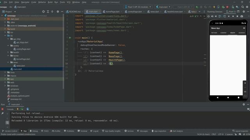Open contryPage.dart in project tree
This screenshot has height=140, width=250.
[23, 49]
